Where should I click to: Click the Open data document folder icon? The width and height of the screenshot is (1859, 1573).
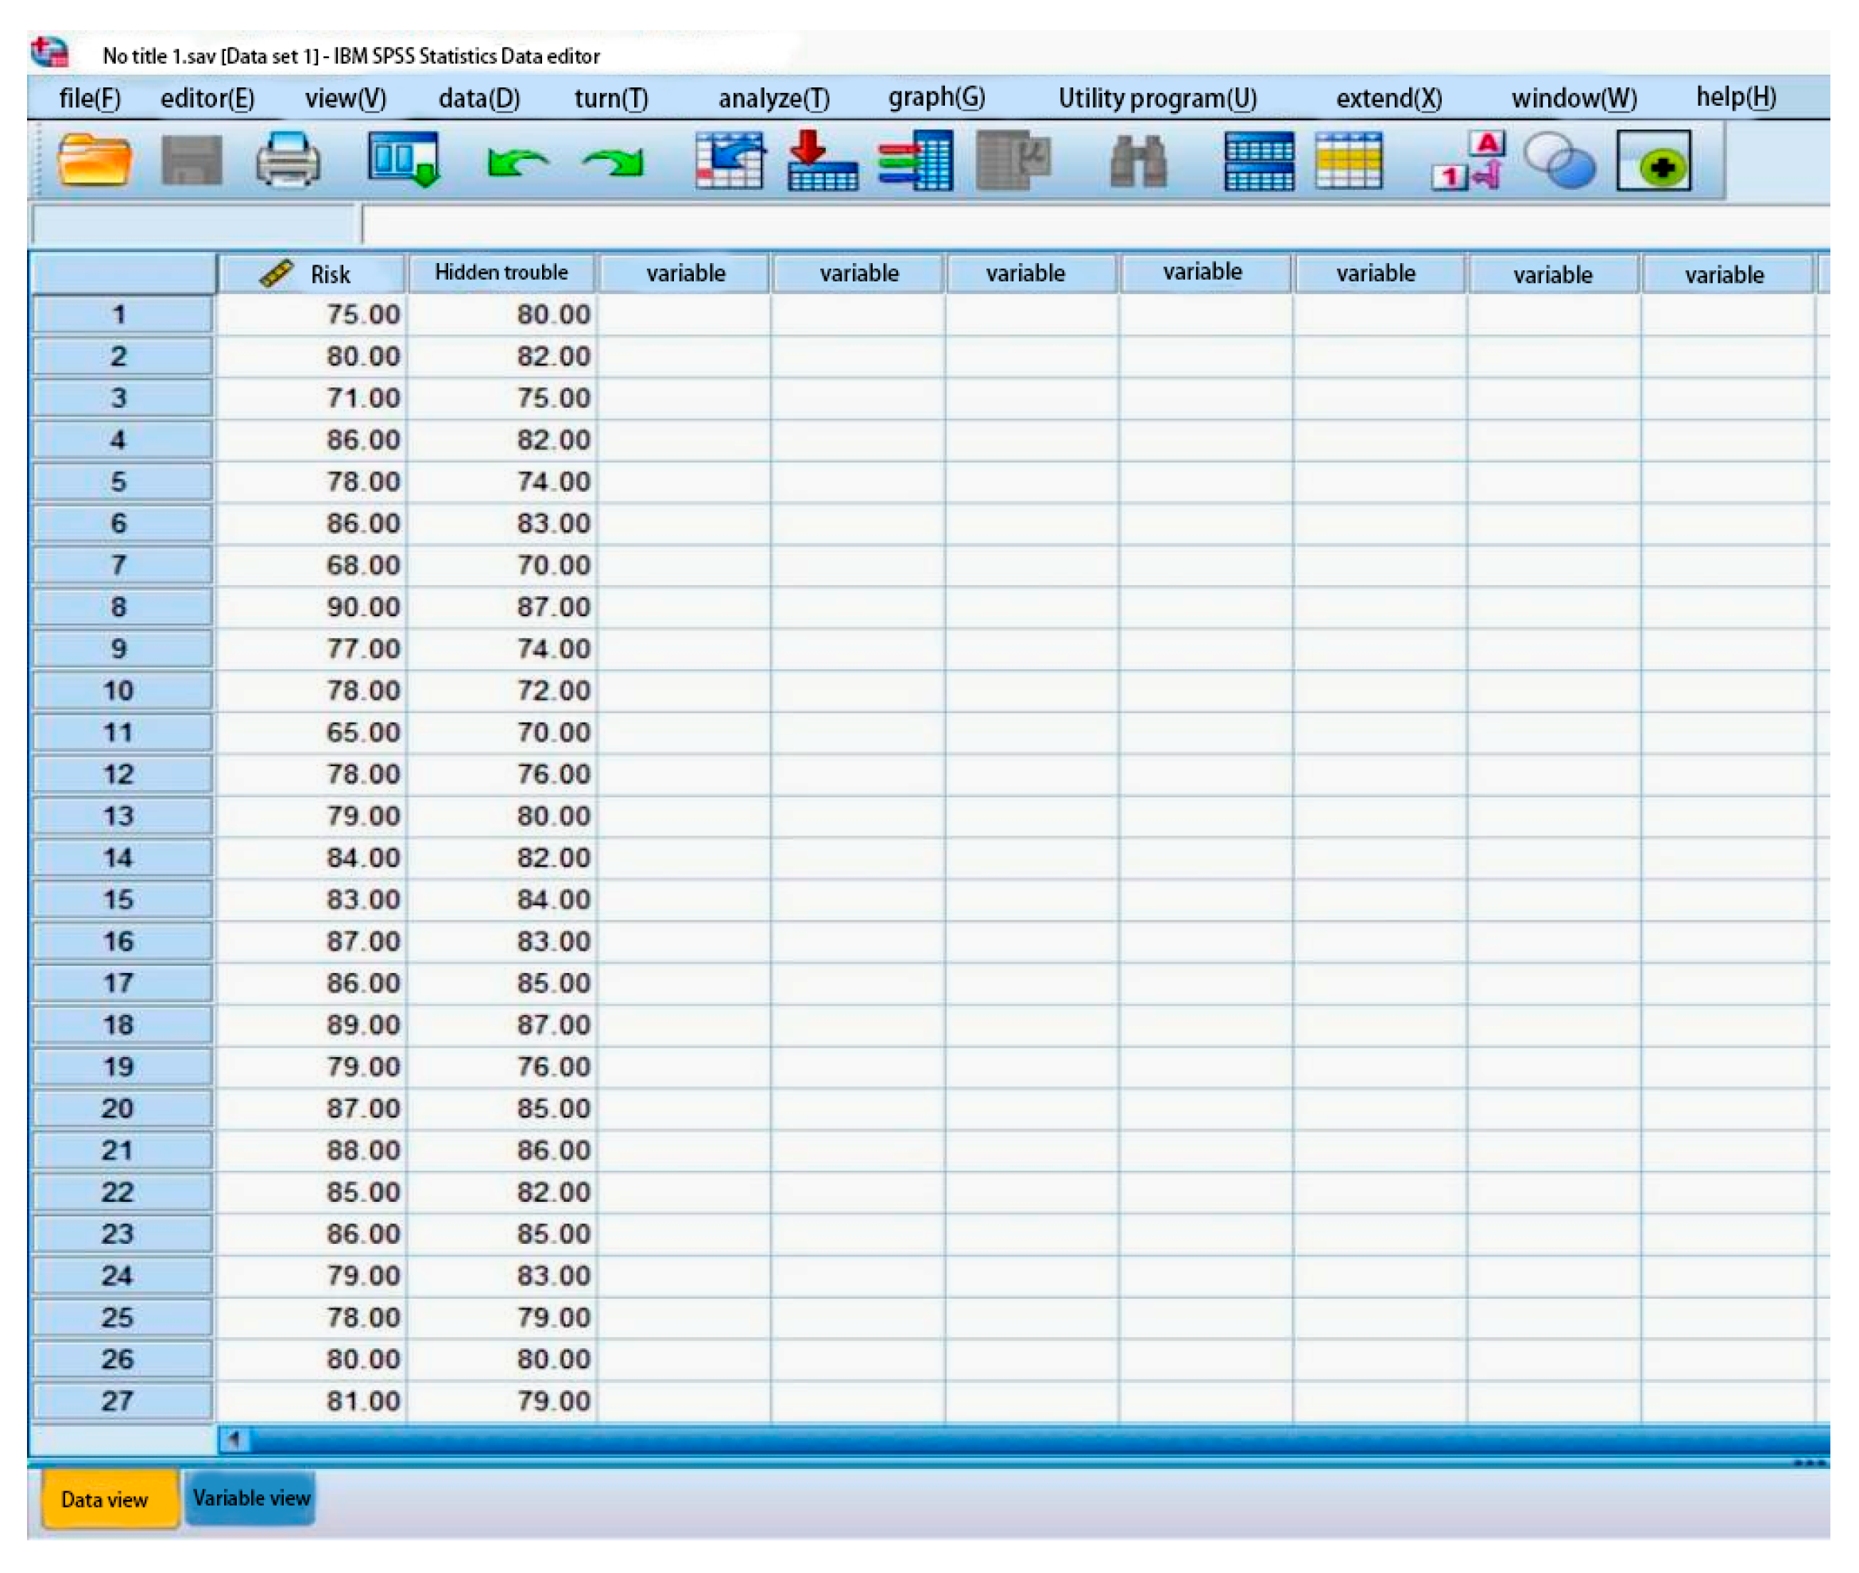click(x=95, y=161)
